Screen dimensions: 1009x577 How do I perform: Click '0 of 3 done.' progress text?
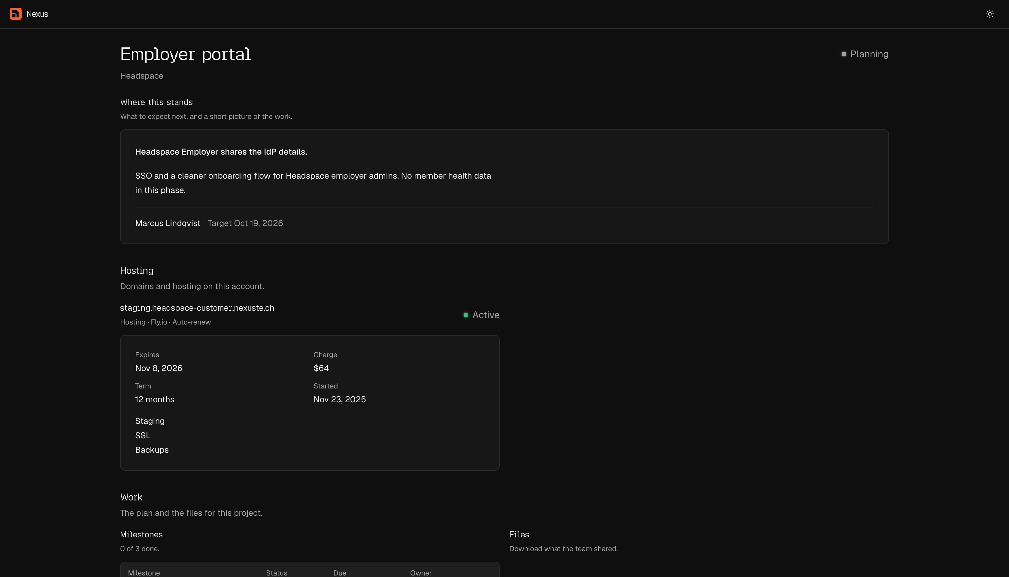pyautogui.click(x=140, y=549)
